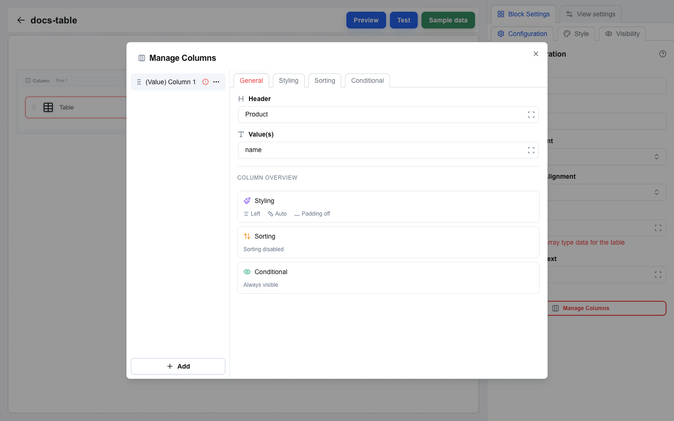Open the Column 1 three-dot options menu
The width and height of the screenshot is (674, 421).
tap(216, 82)
